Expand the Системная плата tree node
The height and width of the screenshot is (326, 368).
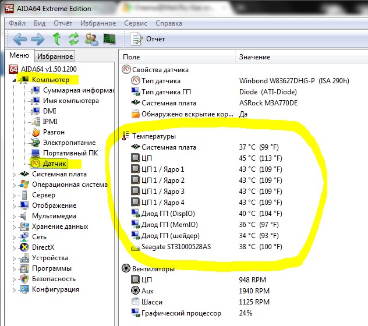[14, 174]
